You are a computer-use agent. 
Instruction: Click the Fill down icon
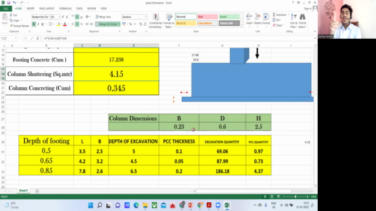[x=274, y=20]
